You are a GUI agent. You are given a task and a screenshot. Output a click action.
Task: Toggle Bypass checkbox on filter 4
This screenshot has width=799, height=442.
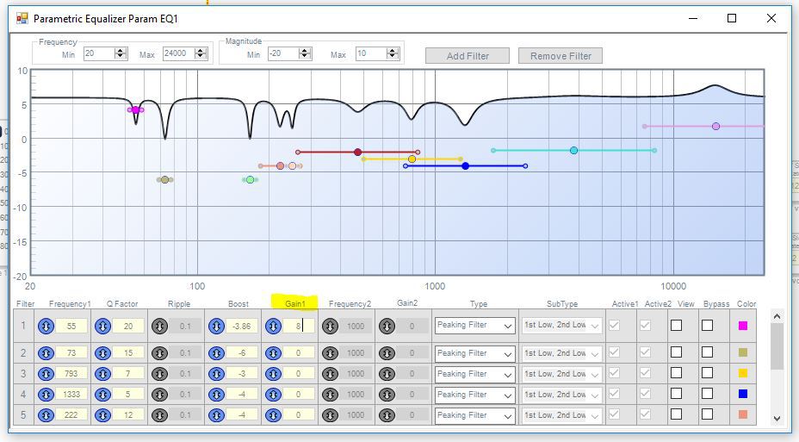(x=707, y=395)
